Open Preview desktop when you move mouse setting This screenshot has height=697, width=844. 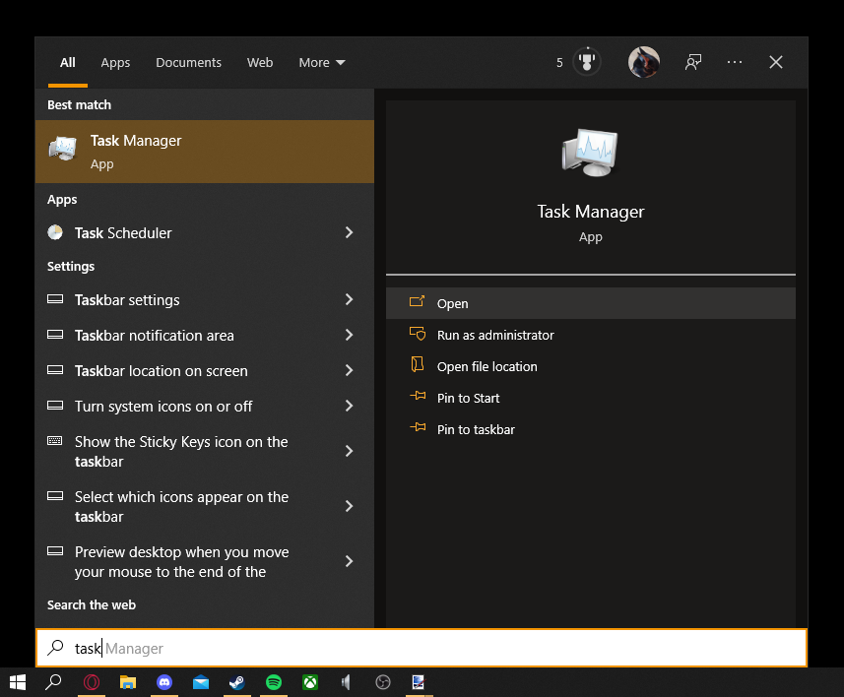205,561
